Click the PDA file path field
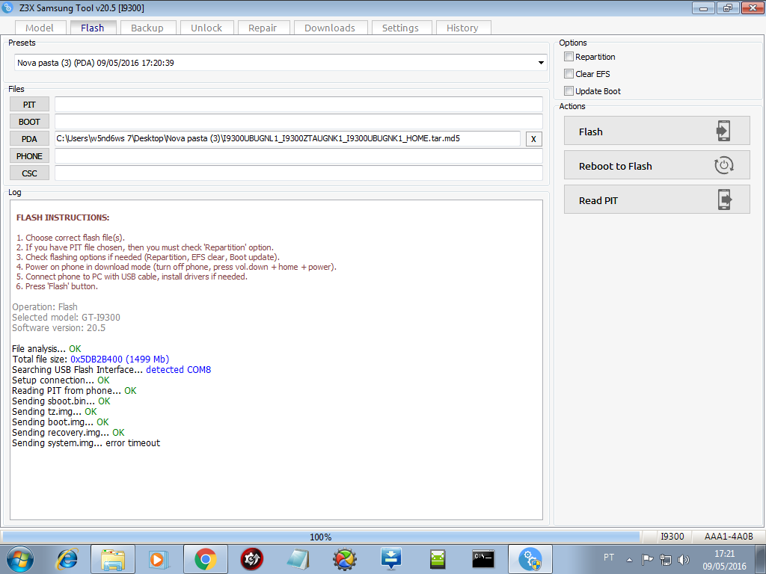Screen dimensions: 766x574 point(288,138)
